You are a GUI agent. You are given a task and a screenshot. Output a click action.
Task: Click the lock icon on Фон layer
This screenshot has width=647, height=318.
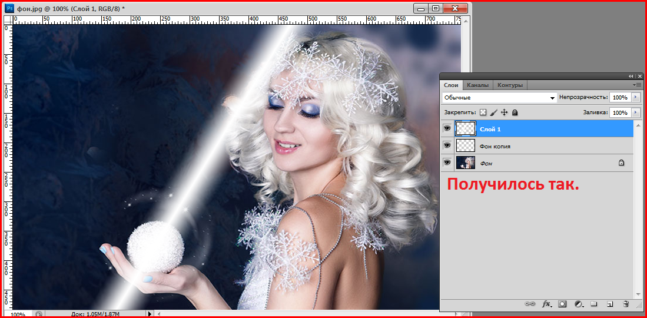(621, 163)
